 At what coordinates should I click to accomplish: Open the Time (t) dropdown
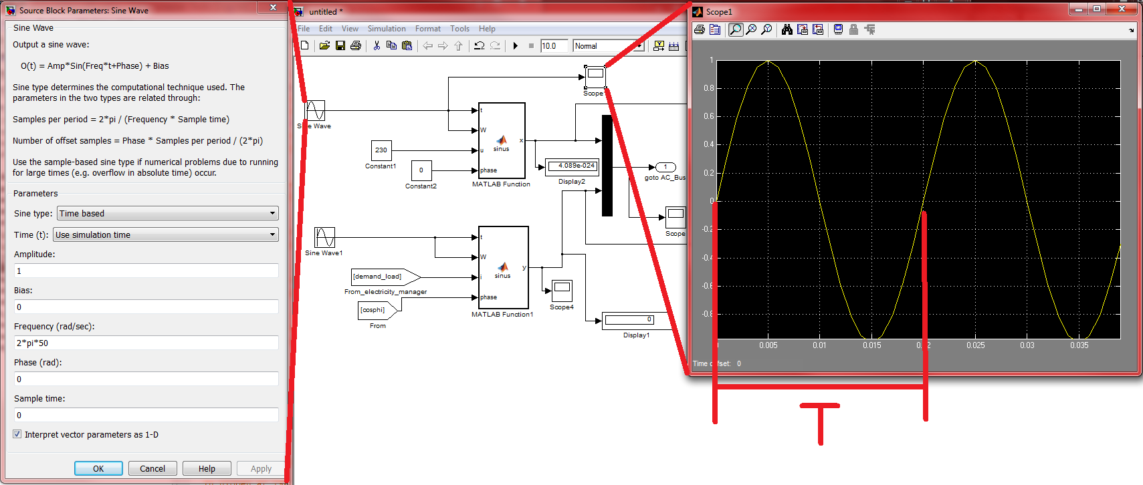point(165,235)
